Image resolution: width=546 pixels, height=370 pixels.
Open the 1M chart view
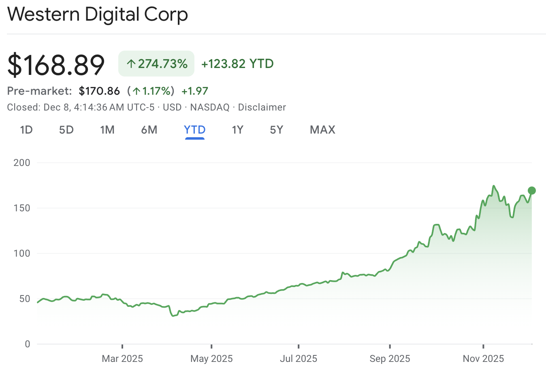[107, 130]
